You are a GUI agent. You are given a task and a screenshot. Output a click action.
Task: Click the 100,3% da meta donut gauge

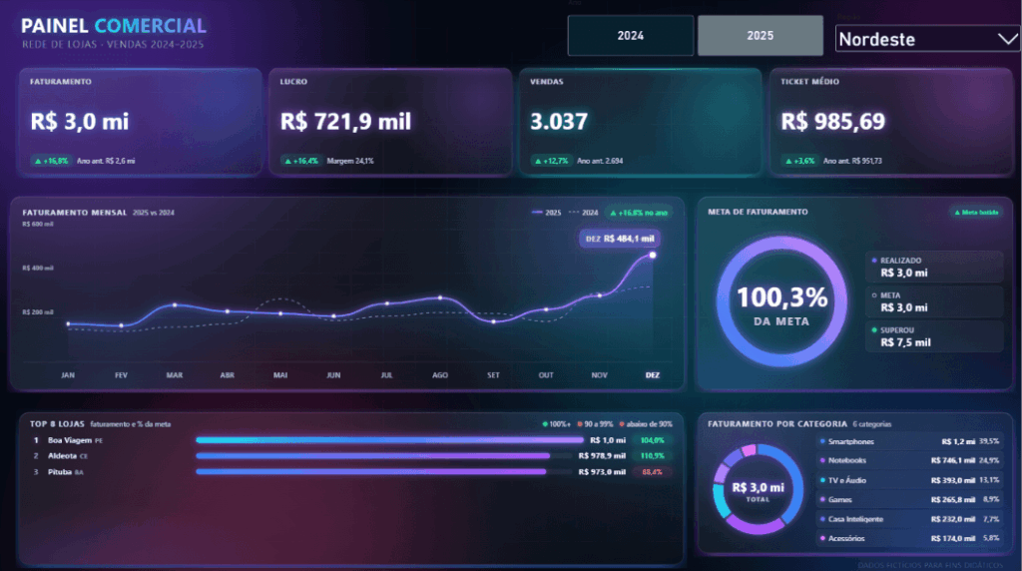coord(781,301)
